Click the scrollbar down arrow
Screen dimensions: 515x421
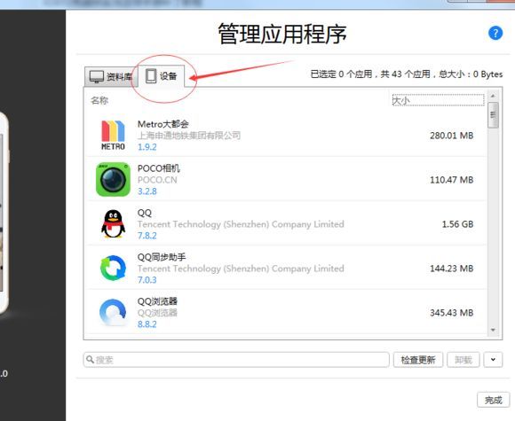point(493,330)
